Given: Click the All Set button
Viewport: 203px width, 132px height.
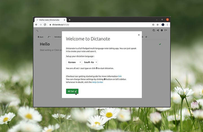Looking at the screenshot, I should (x=72, y=91).
